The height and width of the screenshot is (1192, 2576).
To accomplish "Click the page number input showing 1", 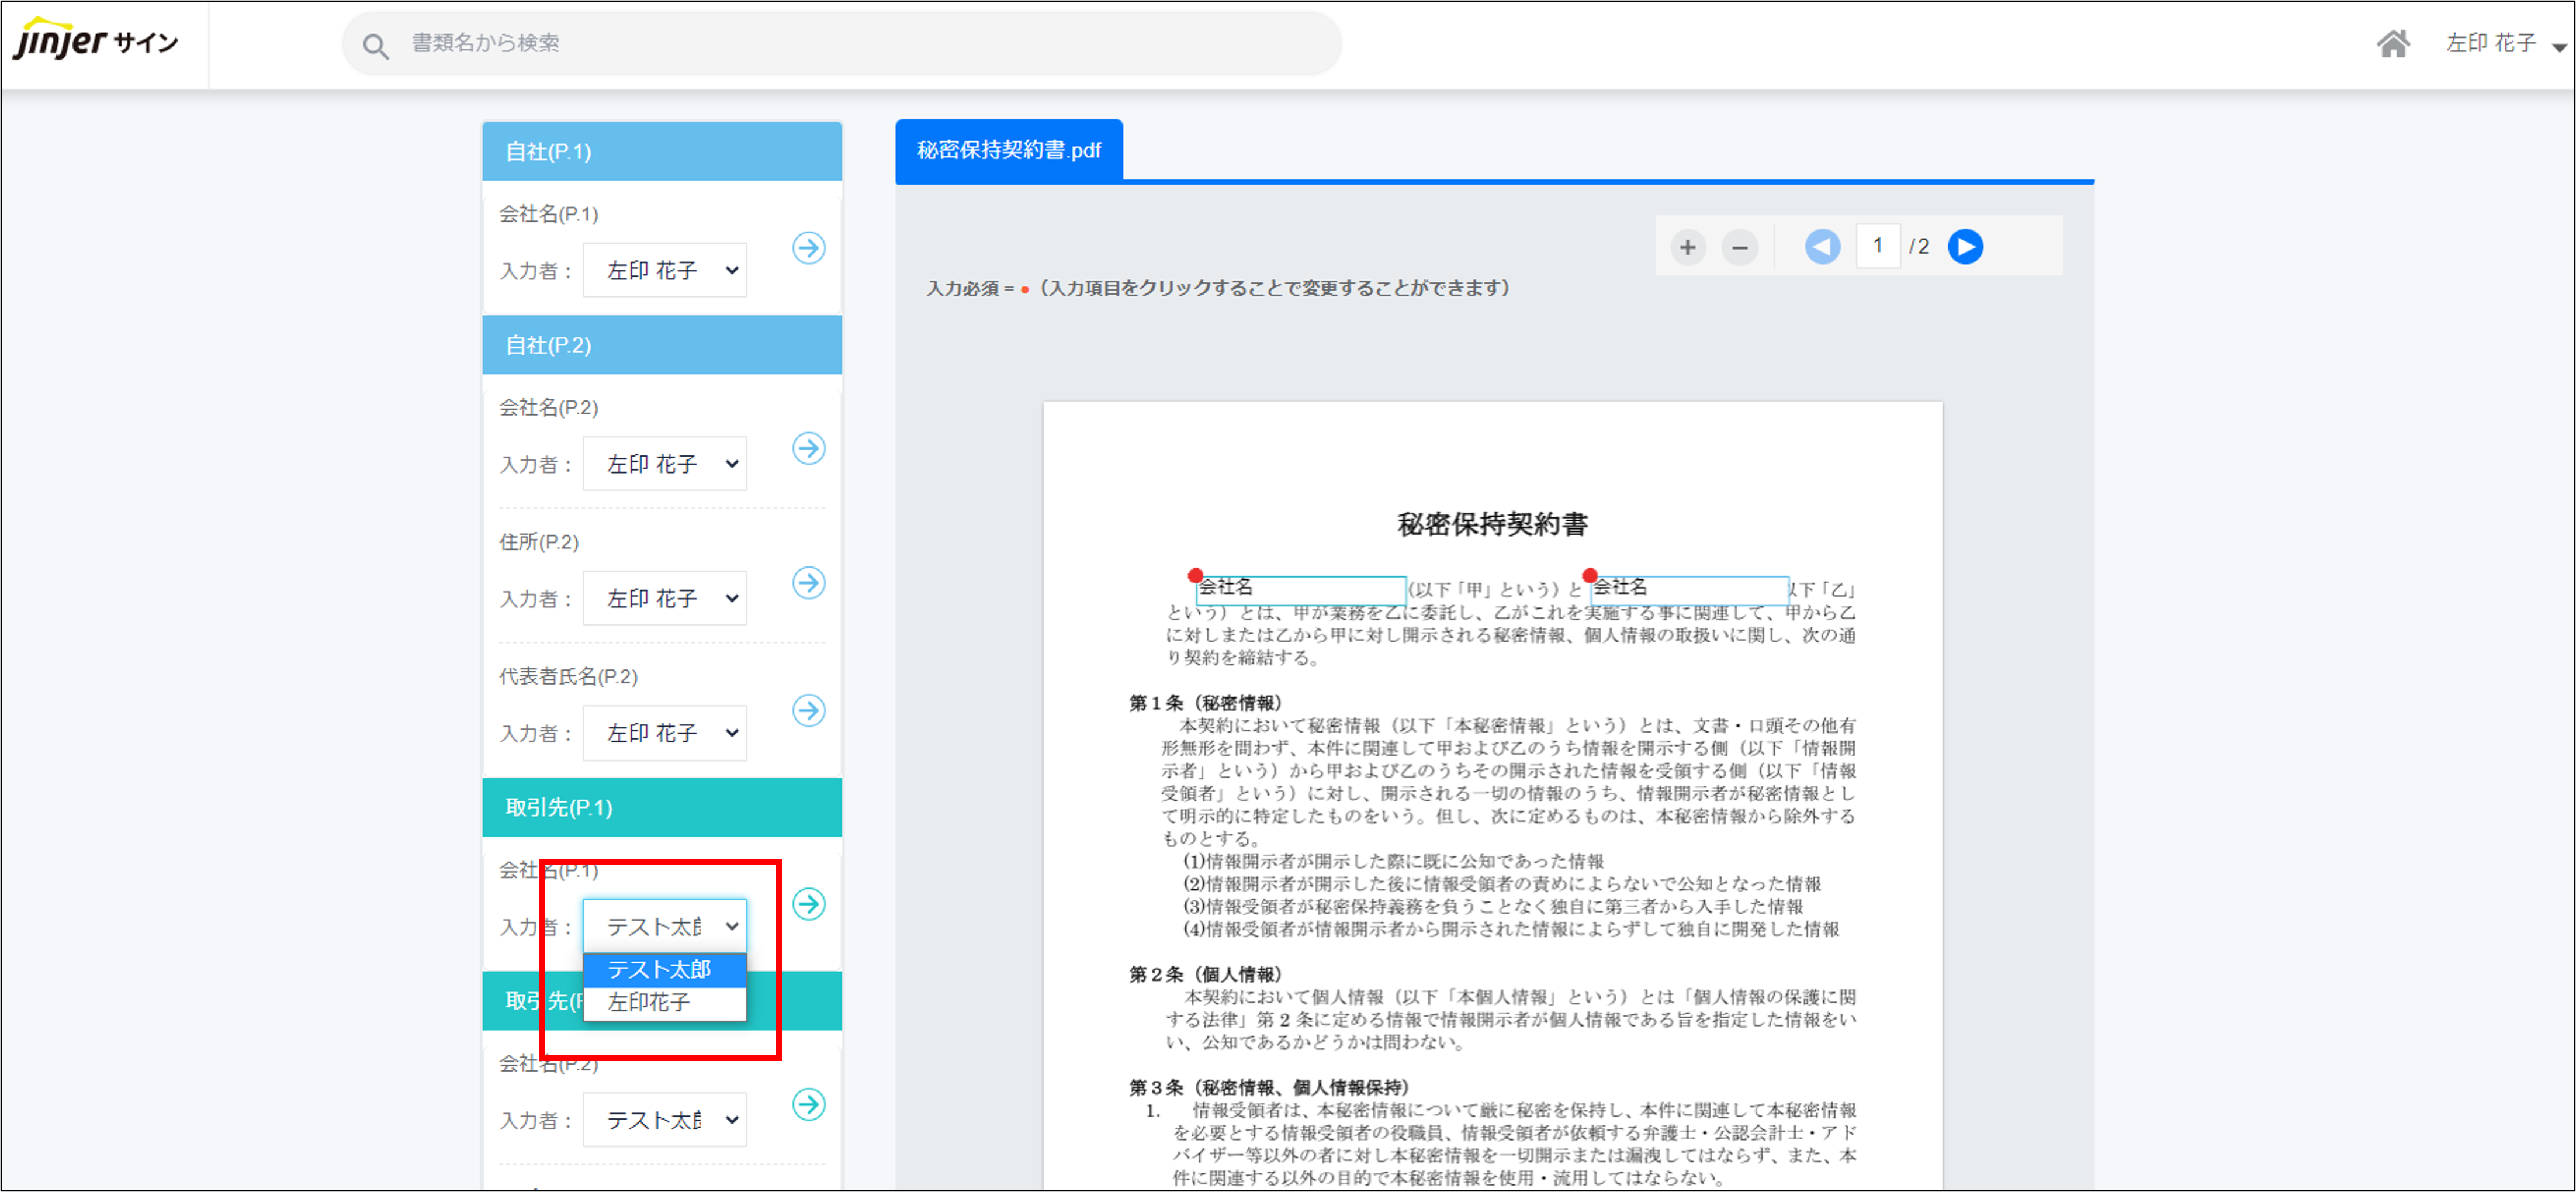I will pyautogui.click(x=1878, y=245).
